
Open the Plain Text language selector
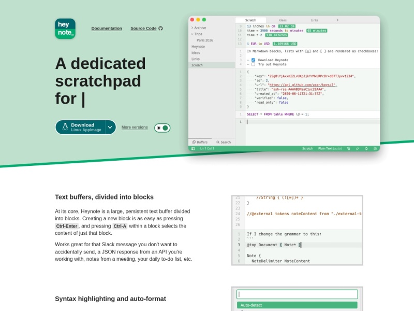330,149
